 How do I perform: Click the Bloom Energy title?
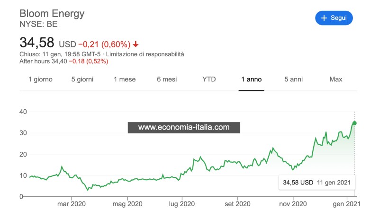pos(52,14)
